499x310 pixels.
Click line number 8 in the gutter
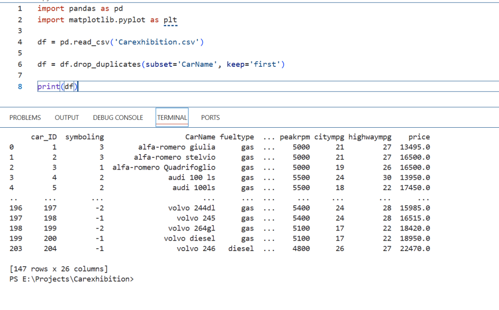pos(19,86)
